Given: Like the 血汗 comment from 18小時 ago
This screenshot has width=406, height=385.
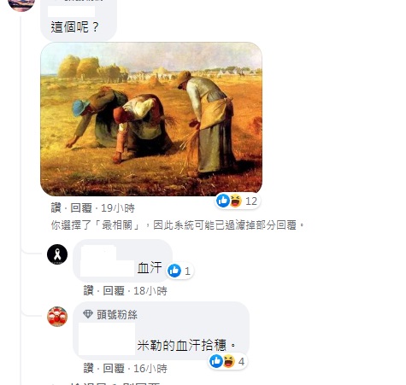Looking at the screenshot, I should tap(89, 291).
